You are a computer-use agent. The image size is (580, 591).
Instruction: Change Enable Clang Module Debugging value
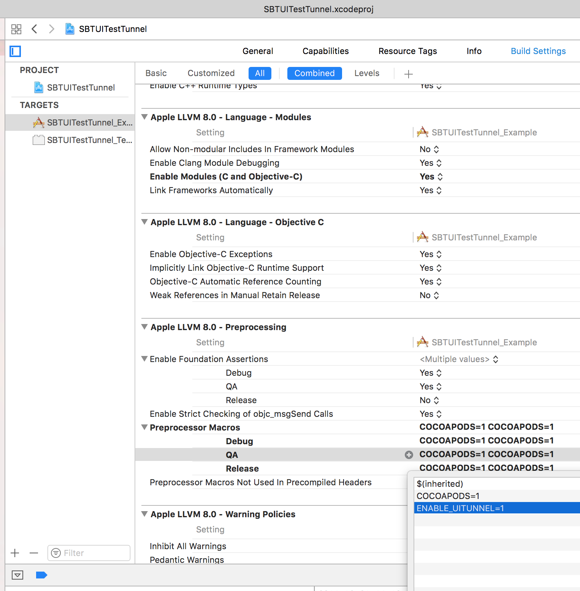pos(431,163)
